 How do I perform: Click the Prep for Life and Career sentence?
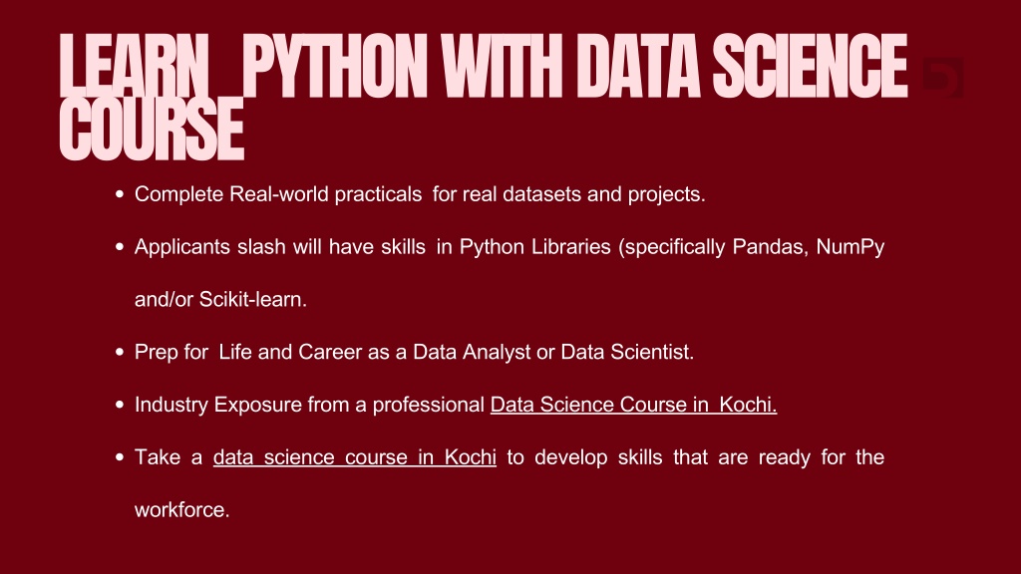pos(414,352)
